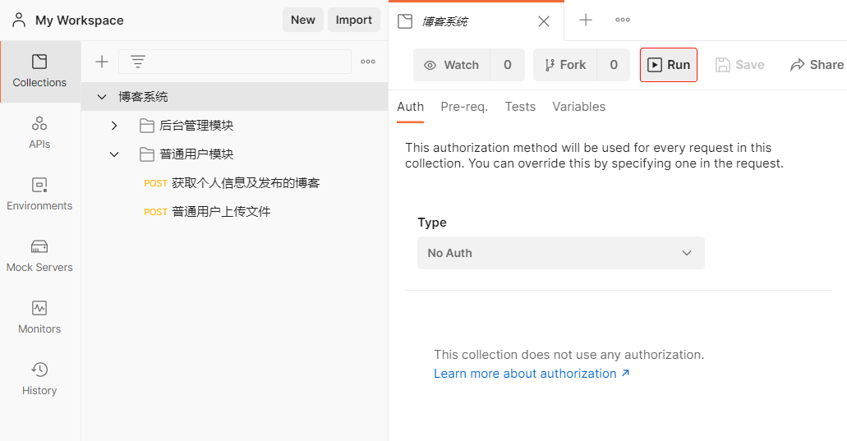
Task: Open the collections panel three-dot options menu
Action: click(x=368, y=62)
